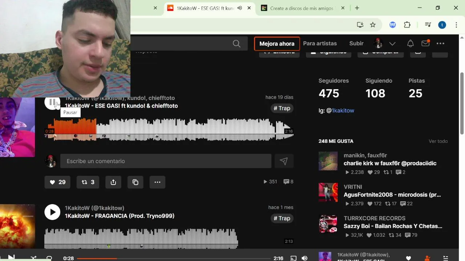Open the ESE GAS! cover artwork
The width and height of the screenshot is (465, 261).
(x=17, y=127)
